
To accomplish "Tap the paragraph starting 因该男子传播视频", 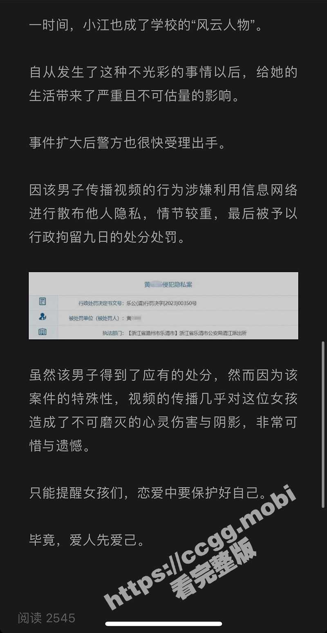I will click(x=163, y=213).
